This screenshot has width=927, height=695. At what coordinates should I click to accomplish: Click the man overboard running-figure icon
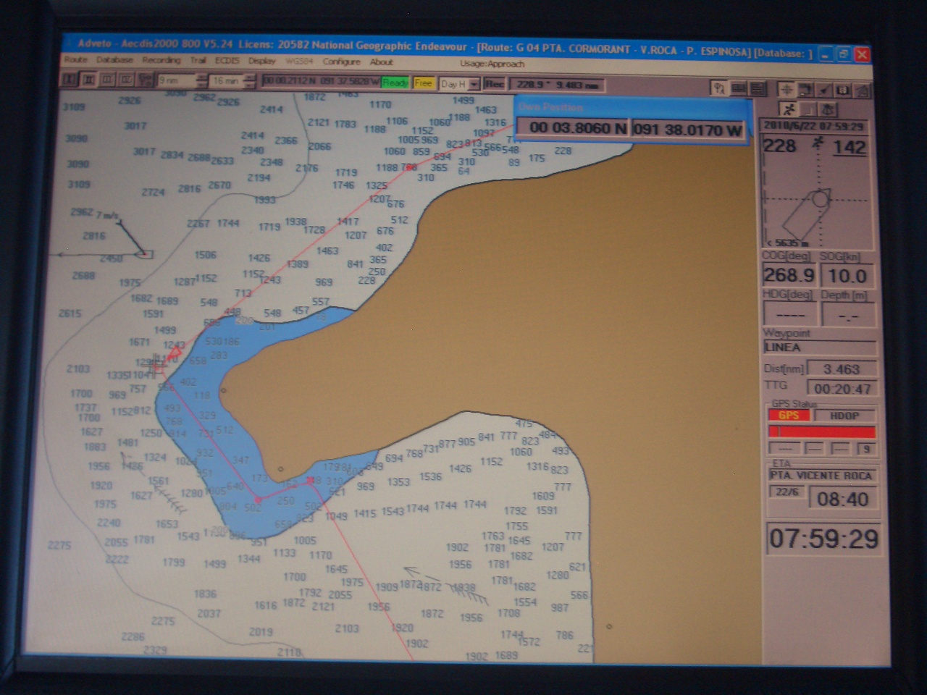tap(789, 109)
